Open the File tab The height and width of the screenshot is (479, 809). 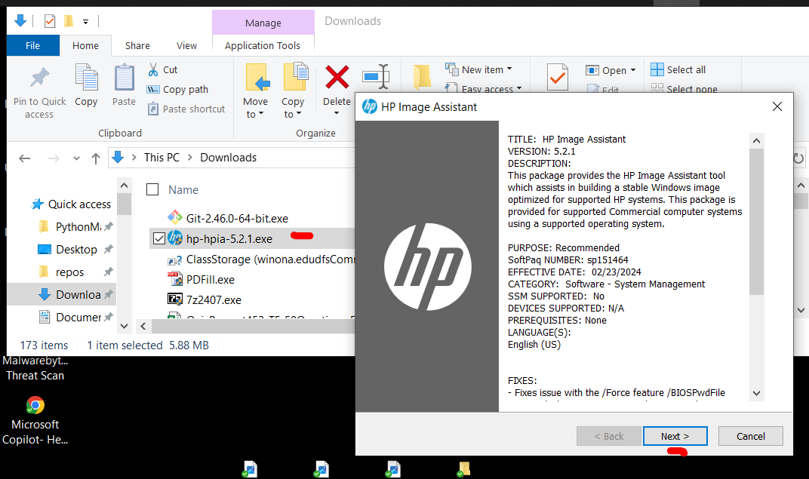[33, 45]
